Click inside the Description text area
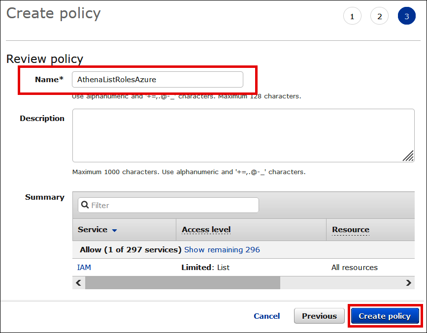The height and width of the screenshot is (333, 427). click(x=243, y=135)
